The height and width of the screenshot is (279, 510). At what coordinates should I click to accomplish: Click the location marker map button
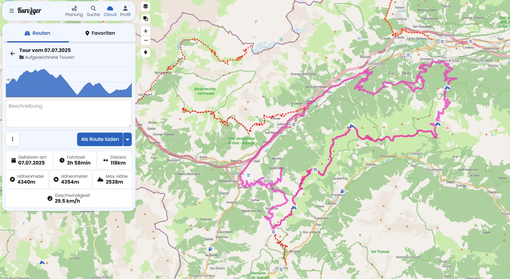click(146, 53)
